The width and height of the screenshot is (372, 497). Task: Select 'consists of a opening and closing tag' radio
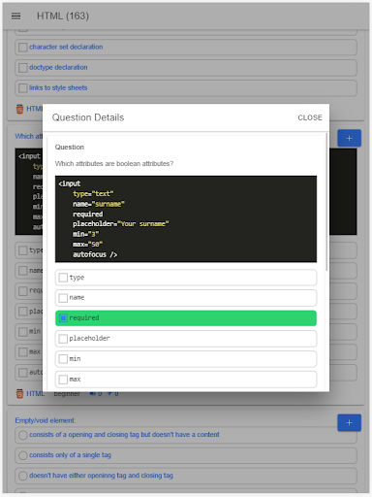click(x=23, y=435)
